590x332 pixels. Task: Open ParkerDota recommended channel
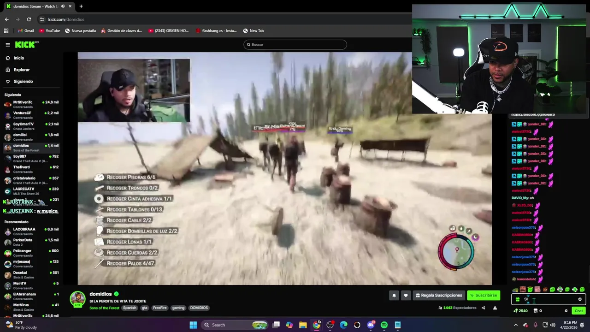[x=30, y=242]
